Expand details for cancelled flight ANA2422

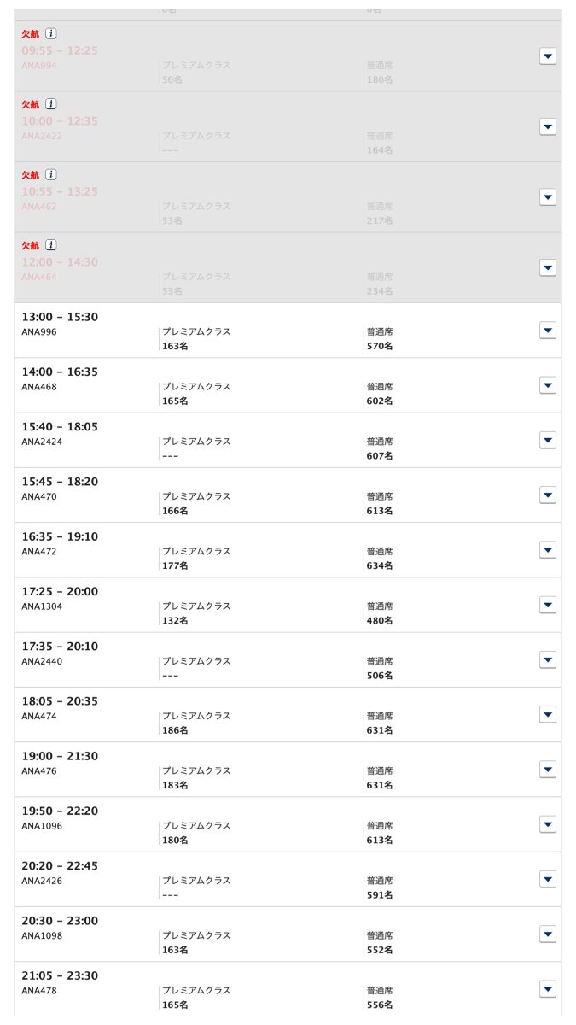[548, 127]
